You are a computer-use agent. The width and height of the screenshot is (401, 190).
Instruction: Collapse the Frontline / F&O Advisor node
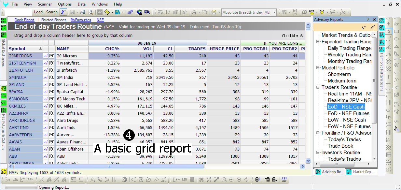click(x=318, y=133)
